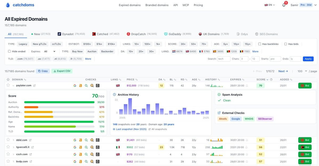Star the tgvercelli.it domain row
319x166 pixels.
(8, 147)
